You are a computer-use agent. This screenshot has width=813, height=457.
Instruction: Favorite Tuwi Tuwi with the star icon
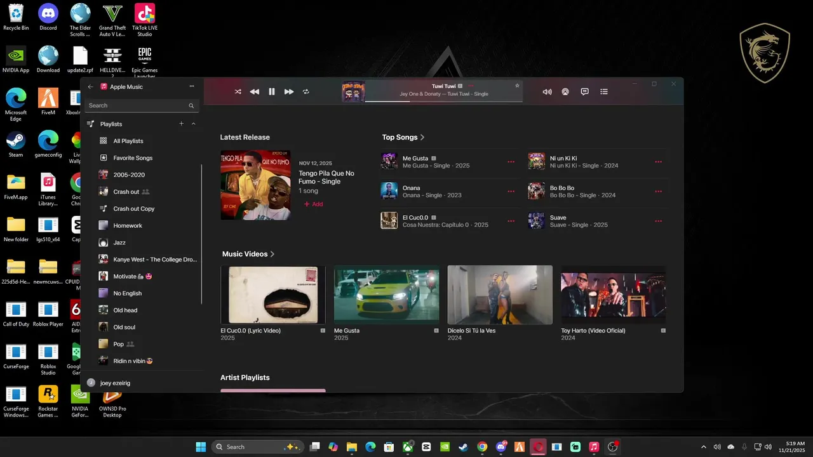(x=517, y=86)
